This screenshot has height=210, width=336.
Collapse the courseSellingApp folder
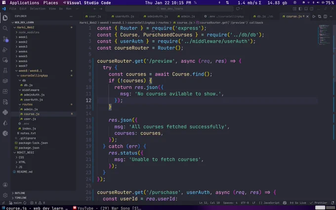[43, 76]
